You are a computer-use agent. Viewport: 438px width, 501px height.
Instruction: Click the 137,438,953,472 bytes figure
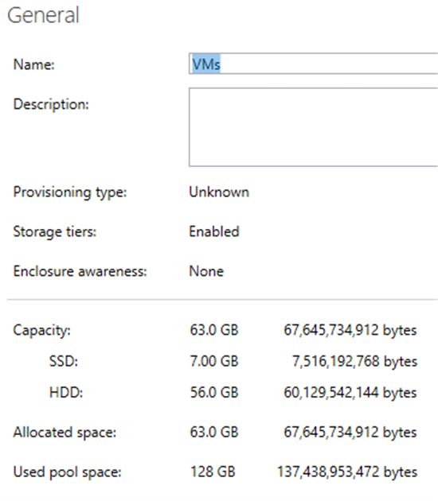tap(347, 472)
